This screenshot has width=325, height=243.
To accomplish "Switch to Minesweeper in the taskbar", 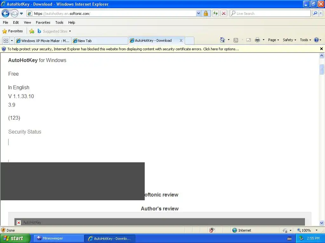I will click(58, 239).
